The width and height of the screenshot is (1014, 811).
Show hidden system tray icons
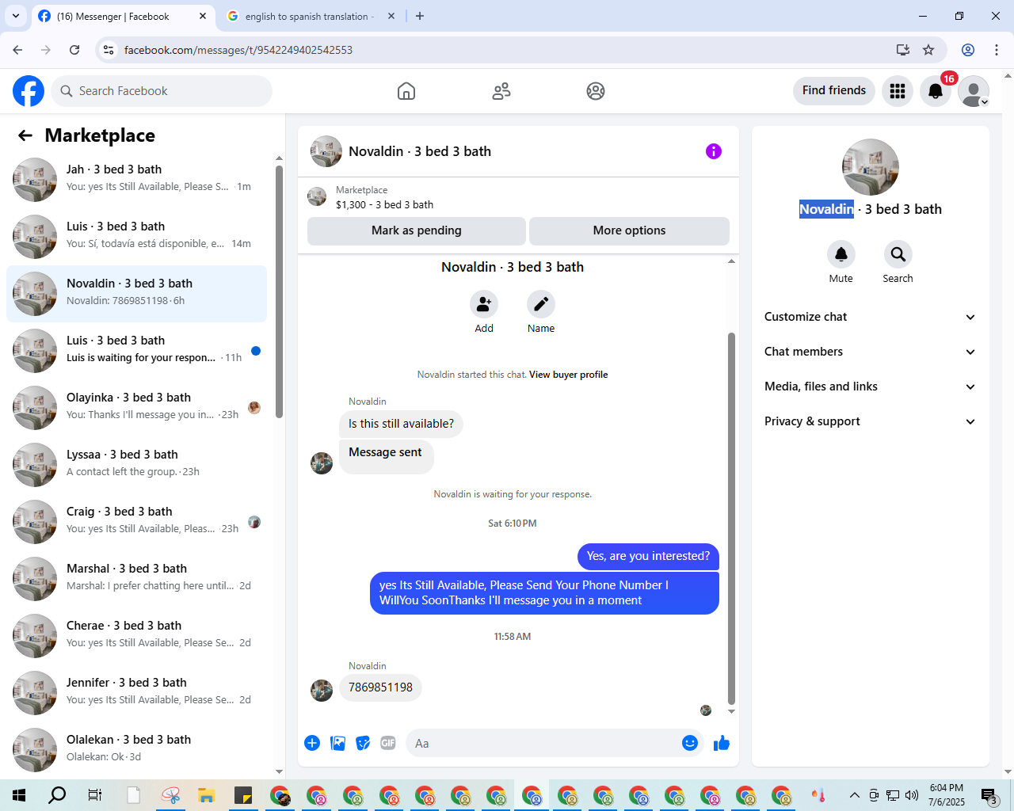854,795
